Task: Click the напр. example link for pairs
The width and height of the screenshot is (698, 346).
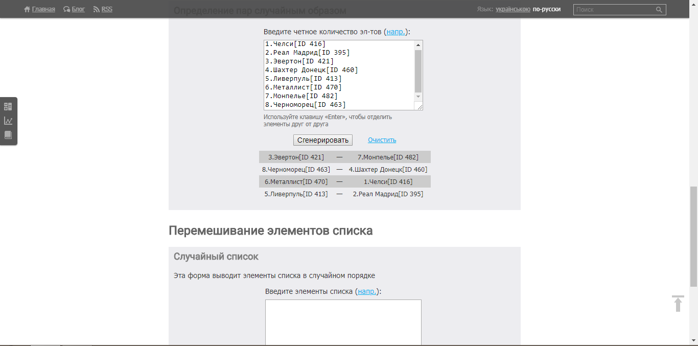Action: tap(396, 32)
